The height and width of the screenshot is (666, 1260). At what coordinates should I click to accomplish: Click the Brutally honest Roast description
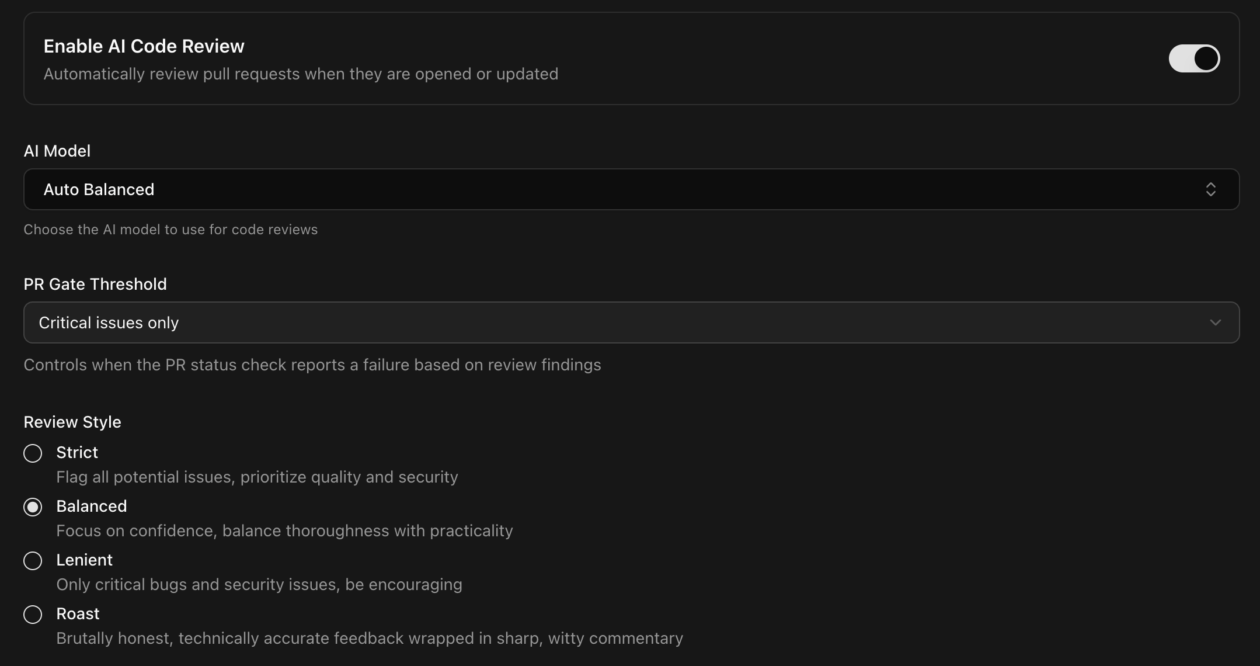[370, 638]
